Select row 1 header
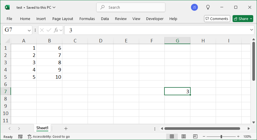This screenshot has height=140, width=257. [x=6, y=48]
